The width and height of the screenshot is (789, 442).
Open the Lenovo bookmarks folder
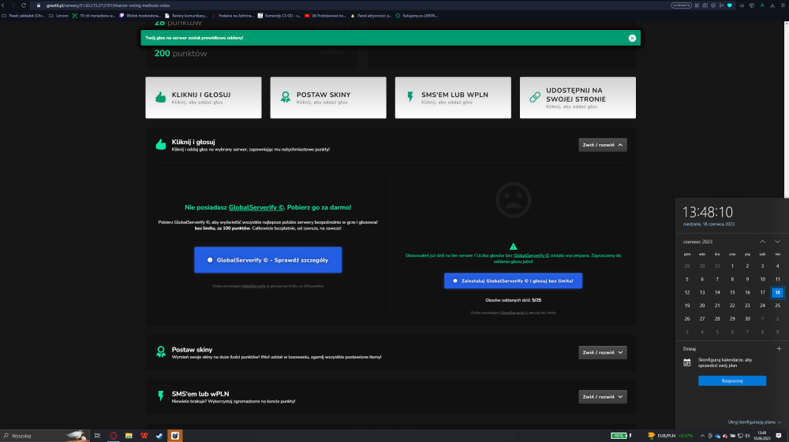click(x=59, y=16)
